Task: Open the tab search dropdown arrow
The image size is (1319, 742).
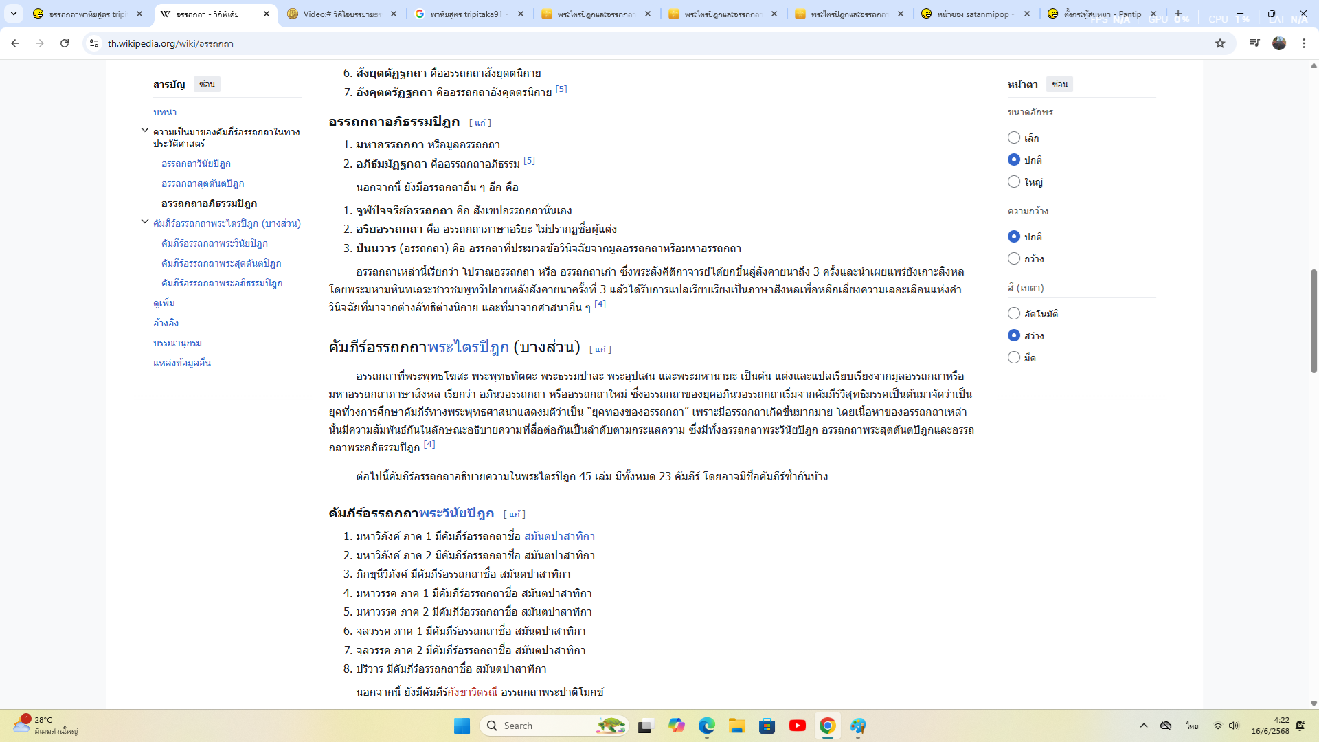Action: (x=14, y=14)
